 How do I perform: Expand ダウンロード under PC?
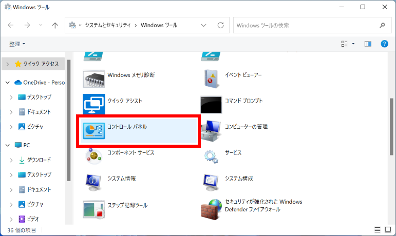11,160
